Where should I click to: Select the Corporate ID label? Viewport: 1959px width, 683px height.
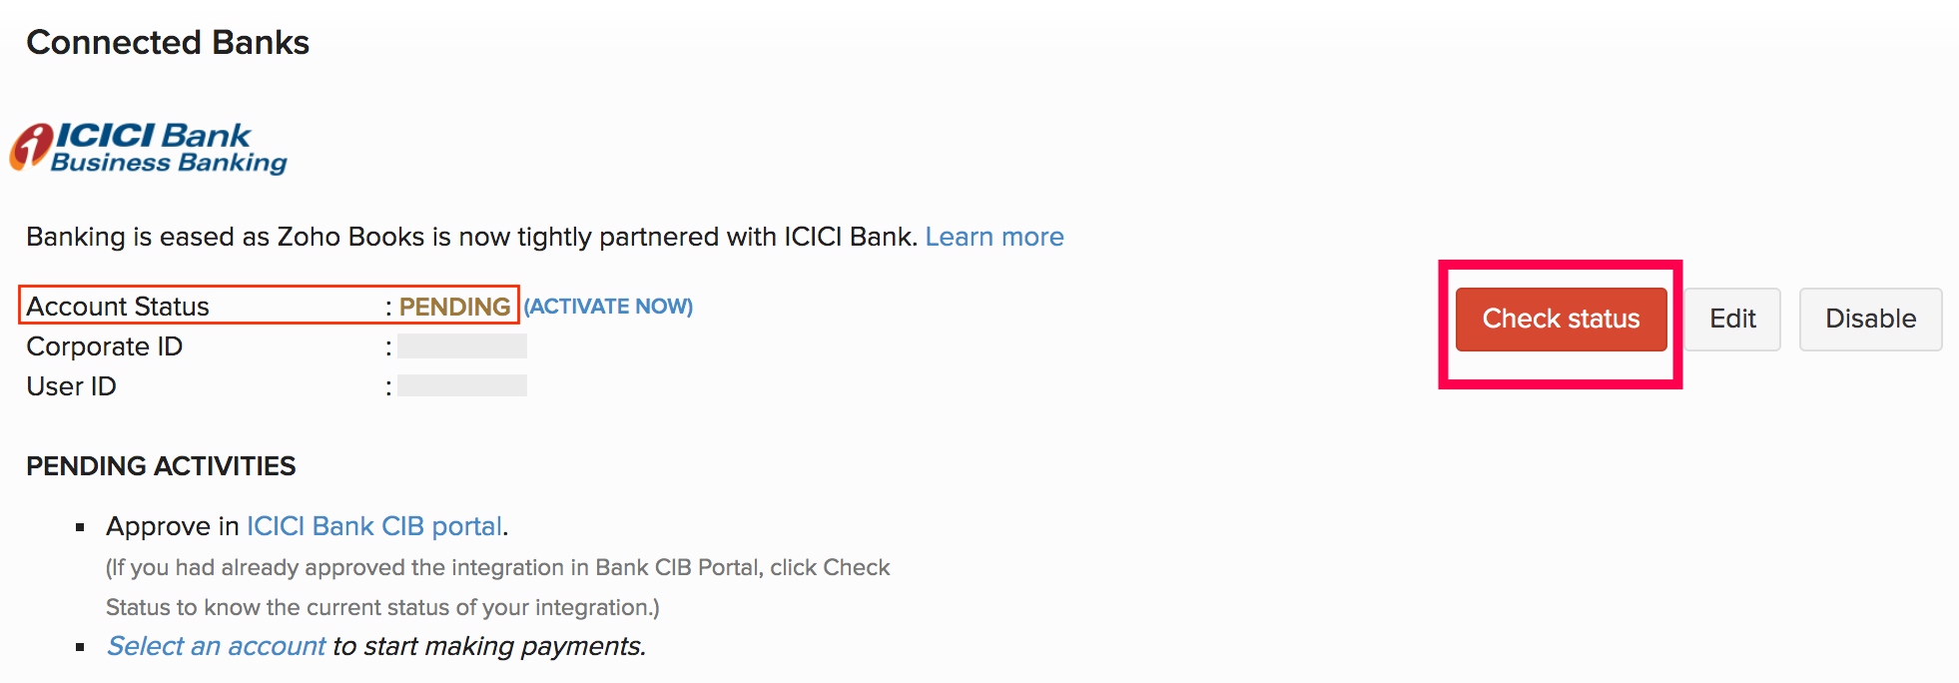click(104, 346)
